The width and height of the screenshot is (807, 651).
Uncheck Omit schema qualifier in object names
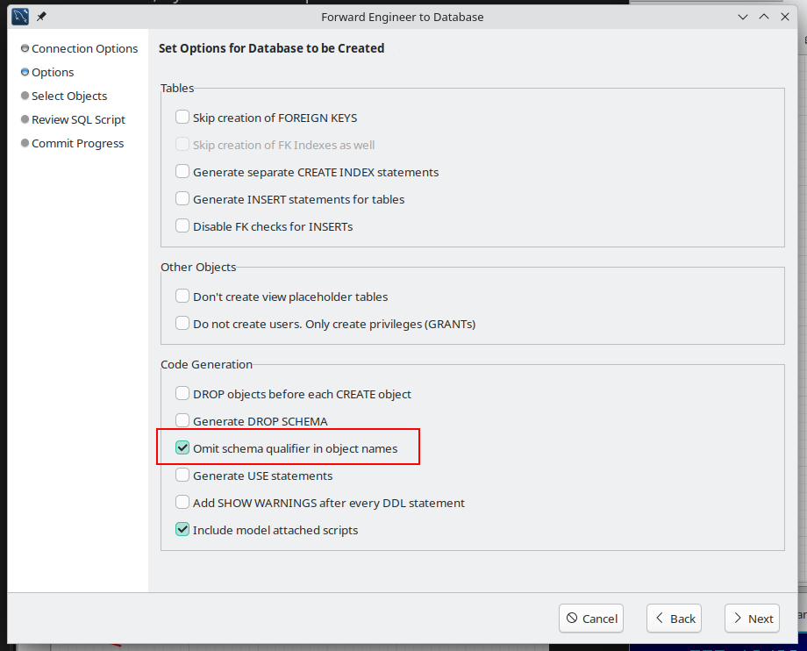point(182,448)
